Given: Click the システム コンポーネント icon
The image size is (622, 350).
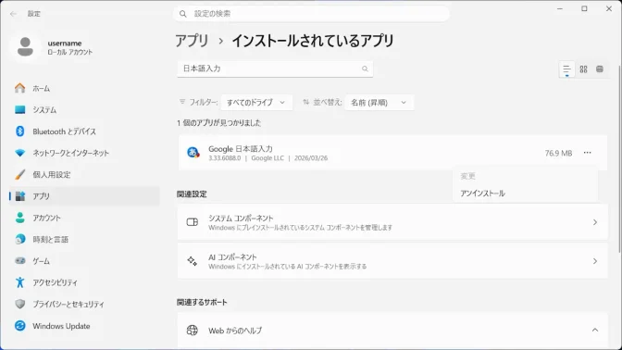Looking at the screenshot, I should coord(193,222).
